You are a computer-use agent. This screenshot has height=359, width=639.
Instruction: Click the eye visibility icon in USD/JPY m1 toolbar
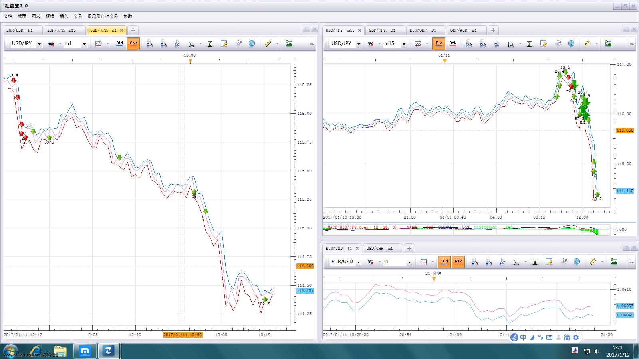pos(238,43)
